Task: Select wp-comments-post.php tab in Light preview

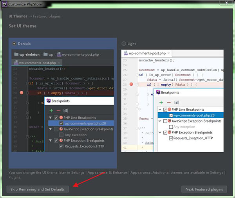Action: pyautogui.click(x=147, y=53)
